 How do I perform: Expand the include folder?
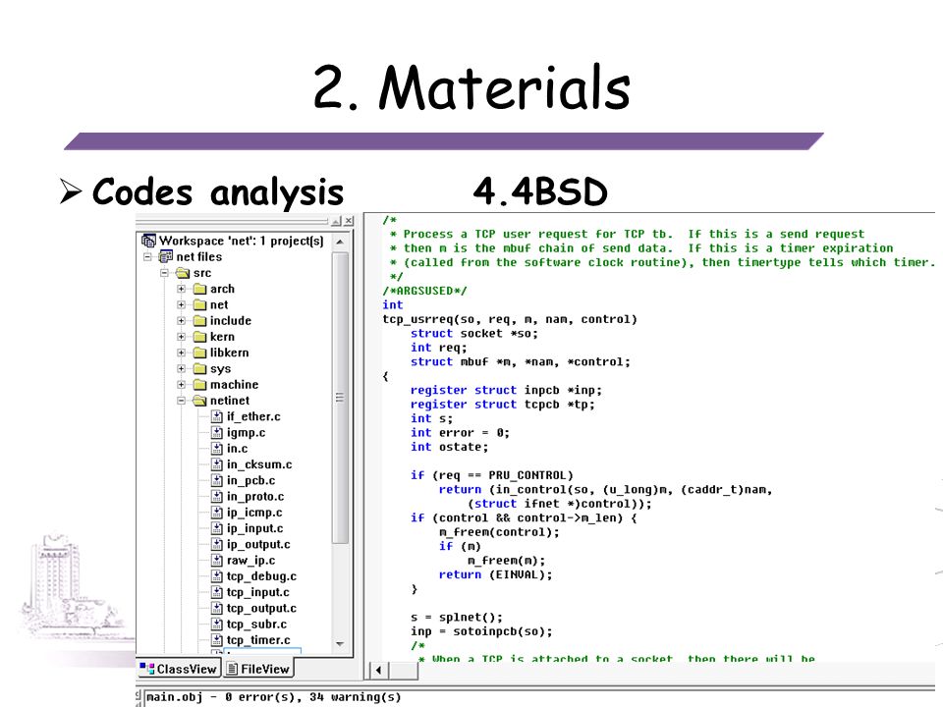coord(182,321)
